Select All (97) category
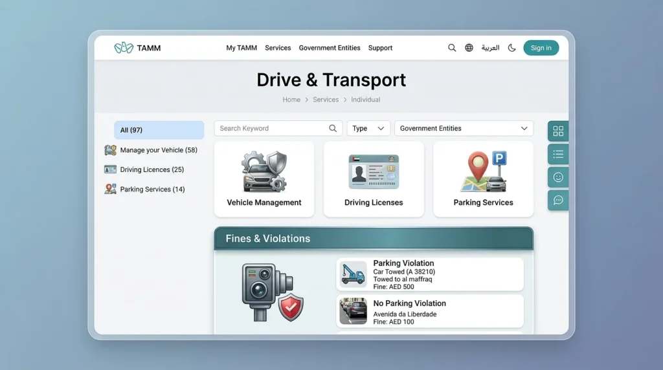The image size is (663, 370). click(x=159, y=130)
